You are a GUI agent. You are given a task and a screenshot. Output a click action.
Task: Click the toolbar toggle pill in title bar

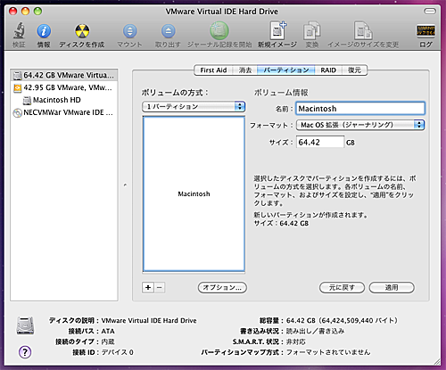pyautogui.click(x=430, y=12)
